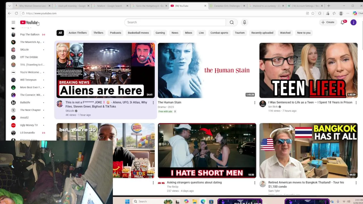Play the Aliens are here thumbnail
Viewport: 363px width, 204px height.
(x=105, y=70)
